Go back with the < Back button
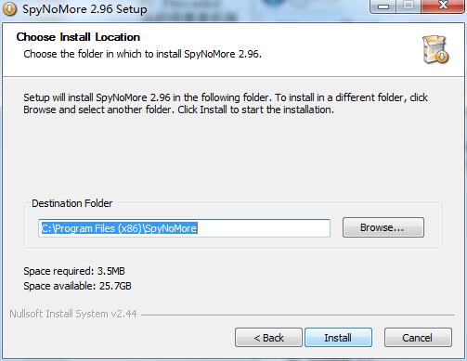 268,338
